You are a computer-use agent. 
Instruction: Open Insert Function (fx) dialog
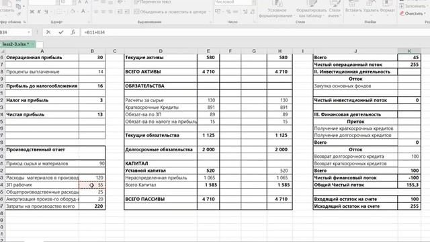pyautogui.click(x=73, y=32)
